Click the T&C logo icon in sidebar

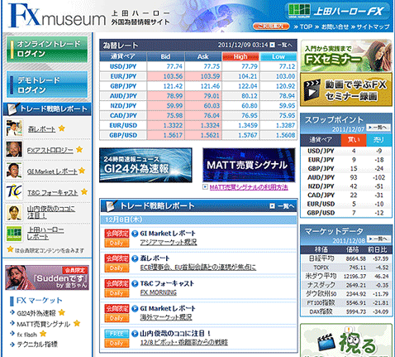(x=14, y=191)
